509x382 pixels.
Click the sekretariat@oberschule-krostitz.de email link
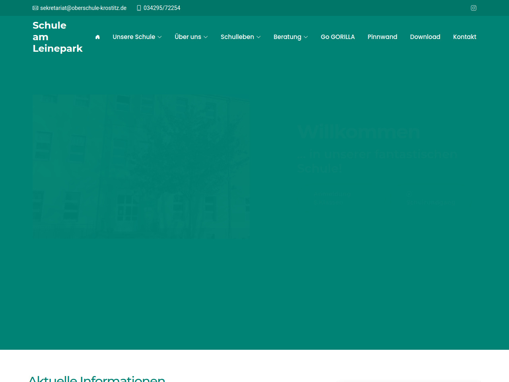tap(83, 8)
